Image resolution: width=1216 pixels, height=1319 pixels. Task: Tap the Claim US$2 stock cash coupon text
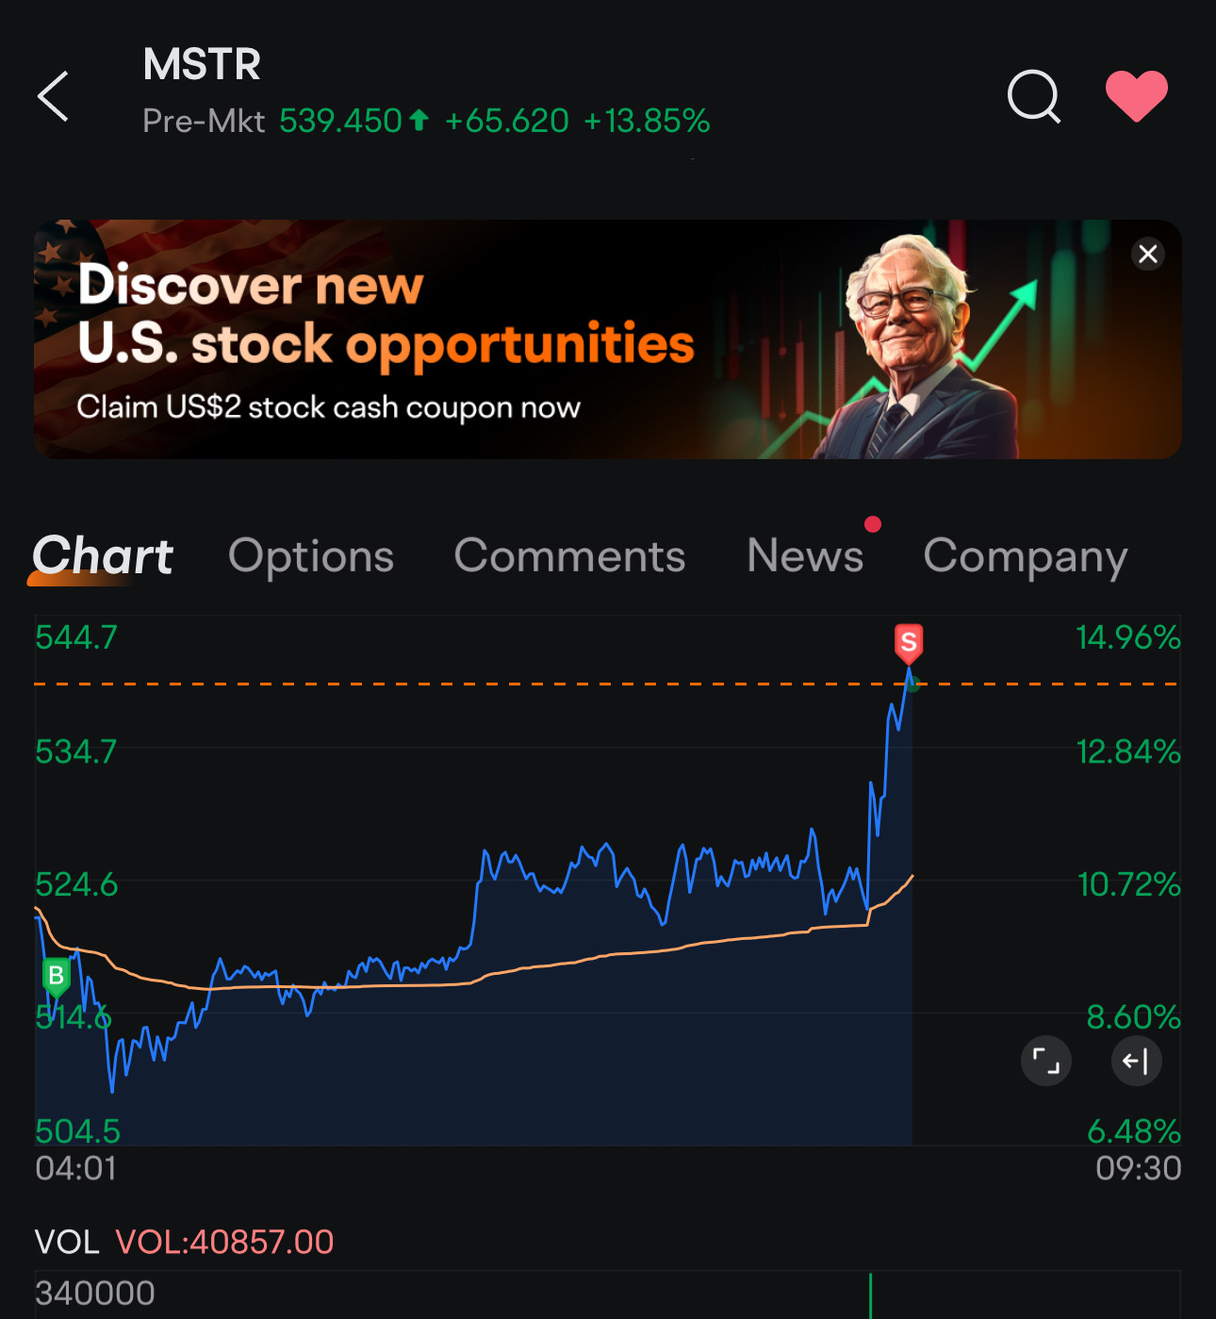point(328,407)
